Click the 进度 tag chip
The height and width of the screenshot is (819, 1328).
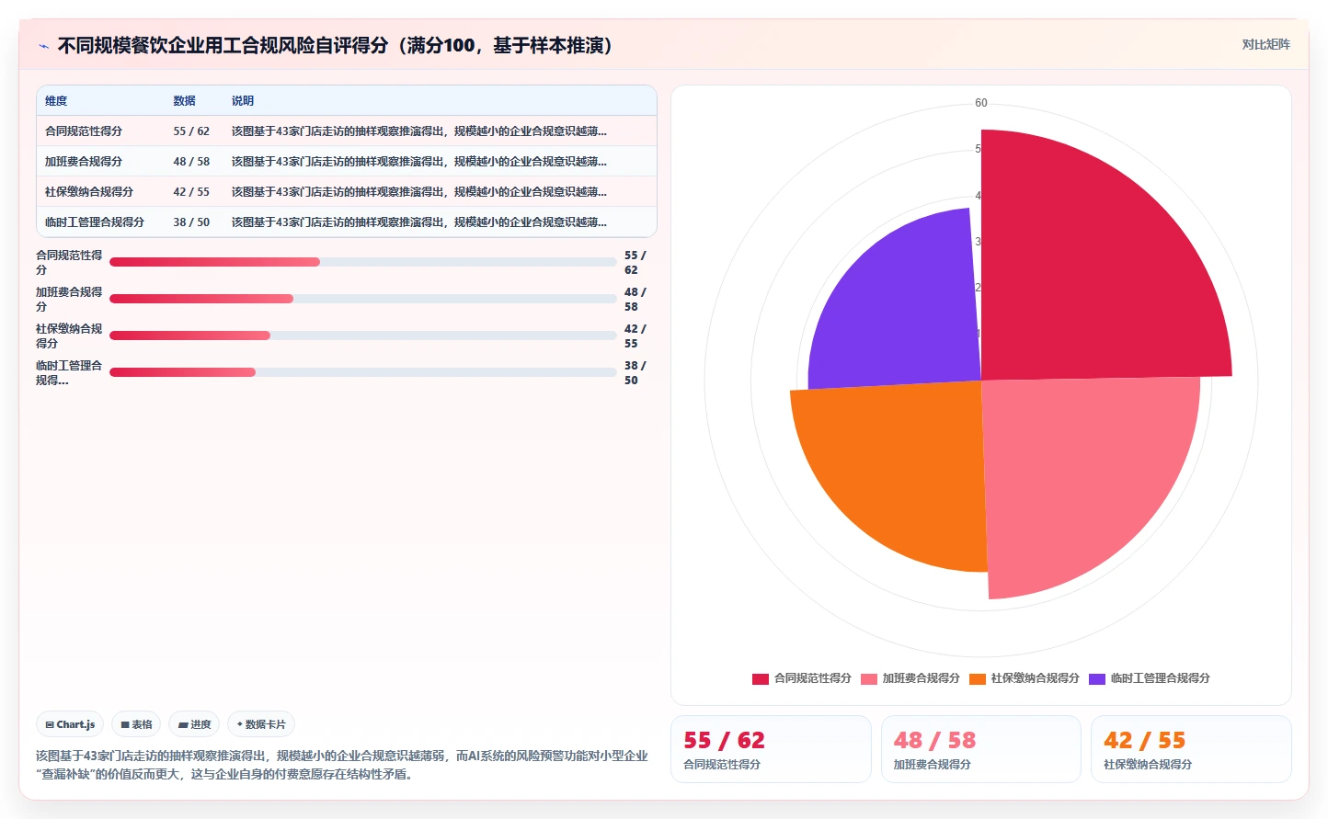click(x=194, y=724)
